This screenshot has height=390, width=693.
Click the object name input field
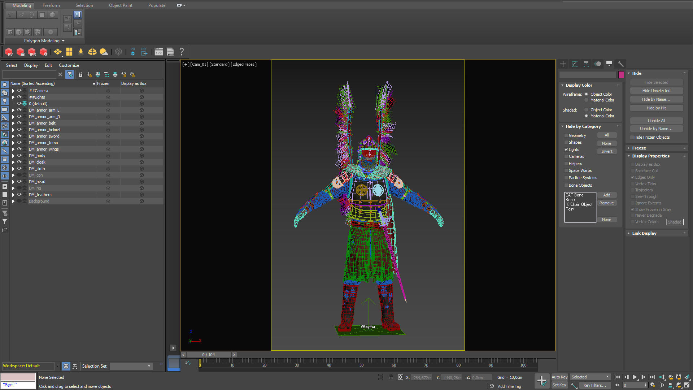588,75
